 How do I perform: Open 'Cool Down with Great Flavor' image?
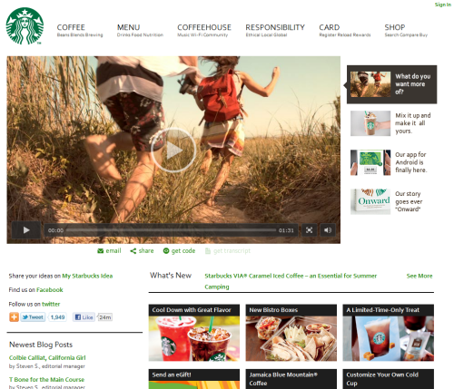194,338
